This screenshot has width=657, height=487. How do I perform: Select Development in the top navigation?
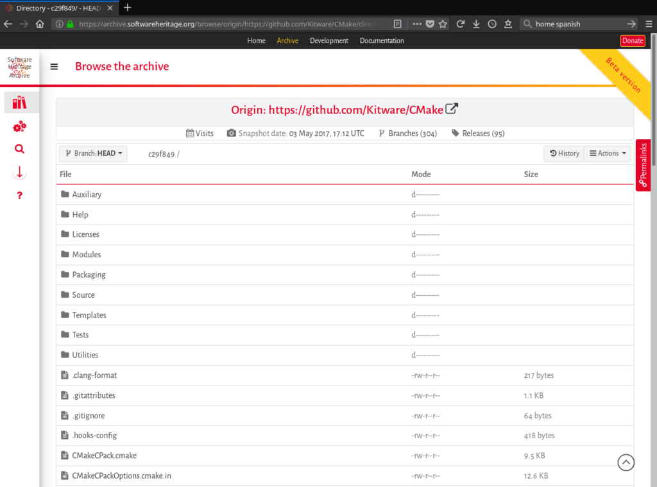tap(328, 40)
